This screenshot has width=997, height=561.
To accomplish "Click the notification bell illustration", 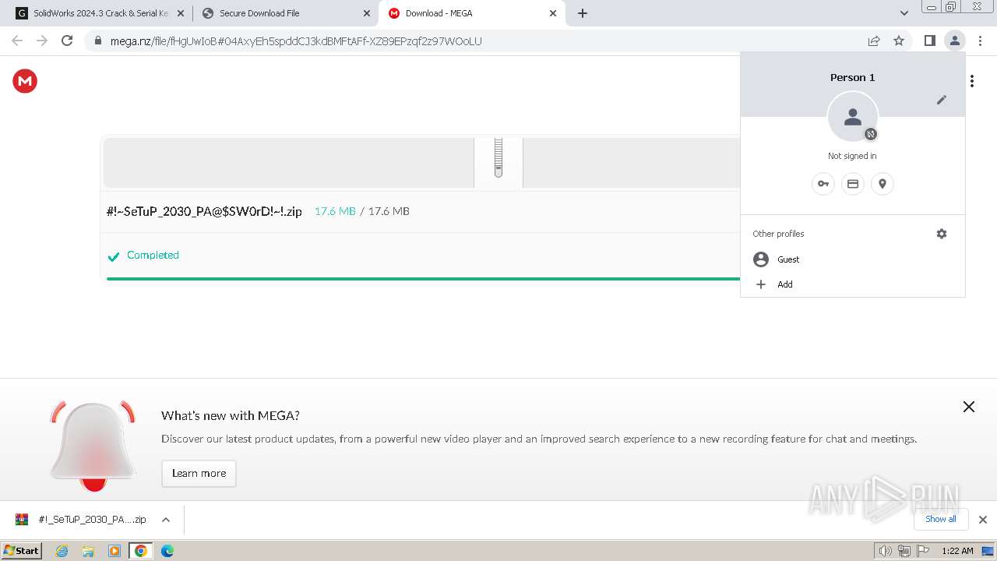I will tap(93, 446).
